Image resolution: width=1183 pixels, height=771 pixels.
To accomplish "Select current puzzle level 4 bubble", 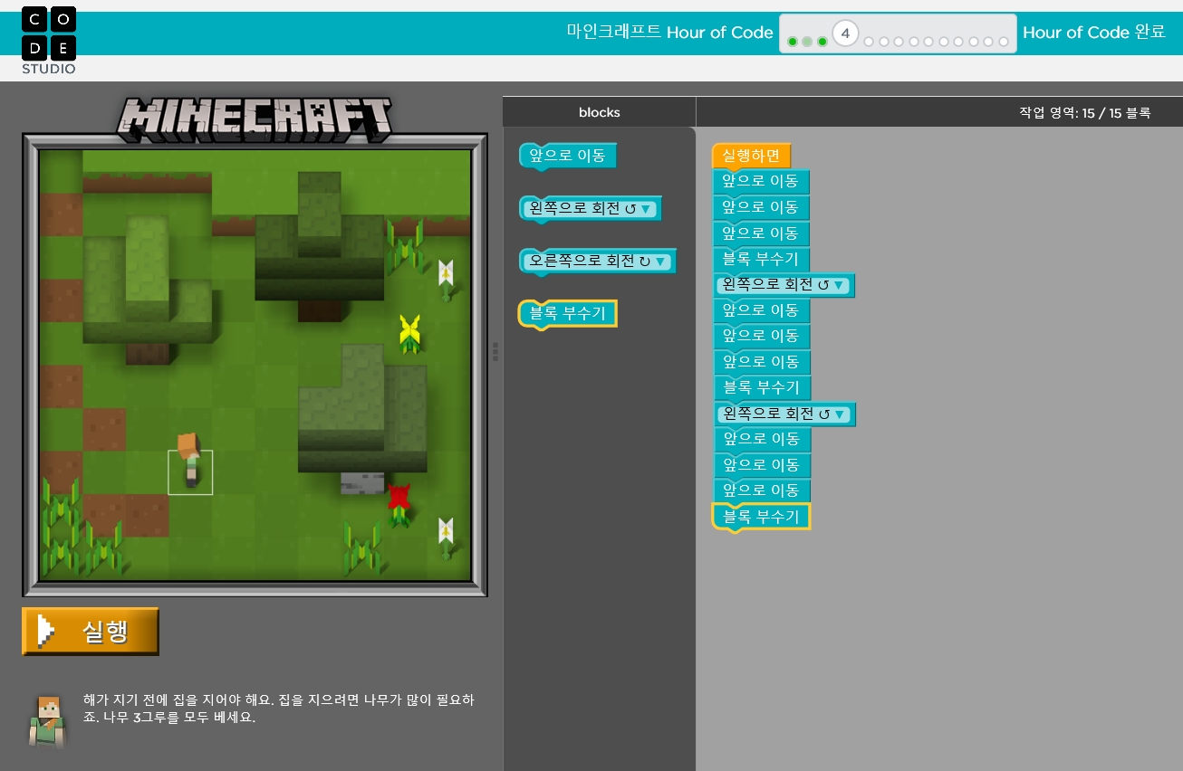I will tap(844, 33).
